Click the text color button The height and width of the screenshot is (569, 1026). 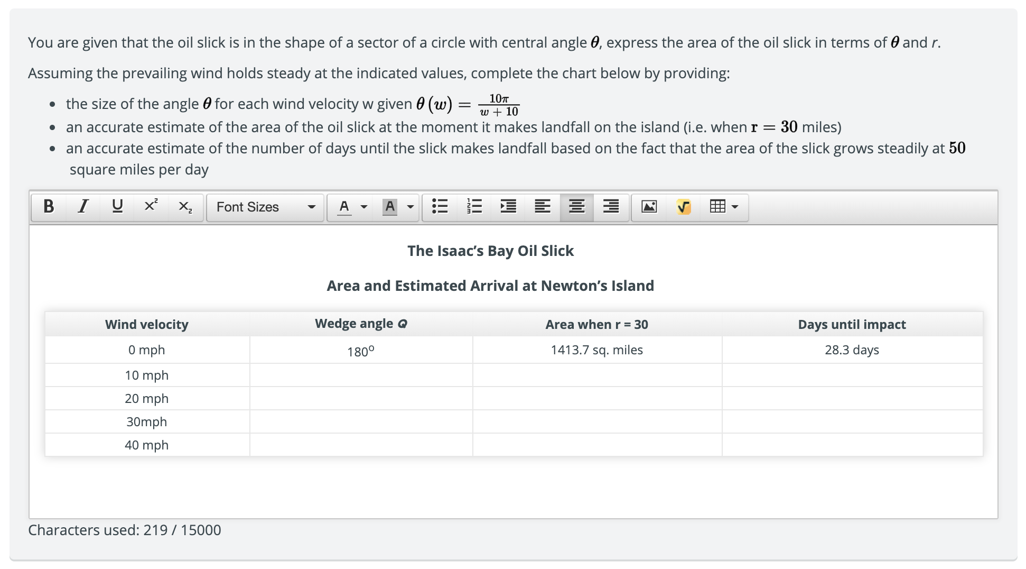(x=344, y=207)
